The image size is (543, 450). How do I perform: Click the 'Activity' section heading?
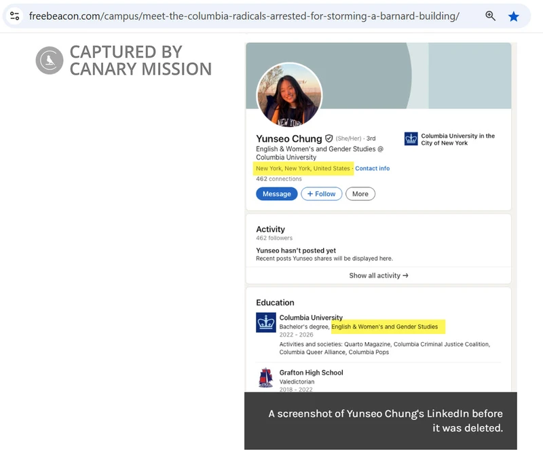pyautogui.click(x=270, y=229)
